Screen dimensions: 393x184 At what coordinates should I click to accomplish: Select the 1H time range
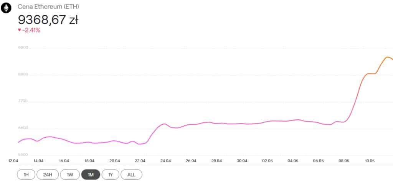pyautogui.click(x=26, y=174)
